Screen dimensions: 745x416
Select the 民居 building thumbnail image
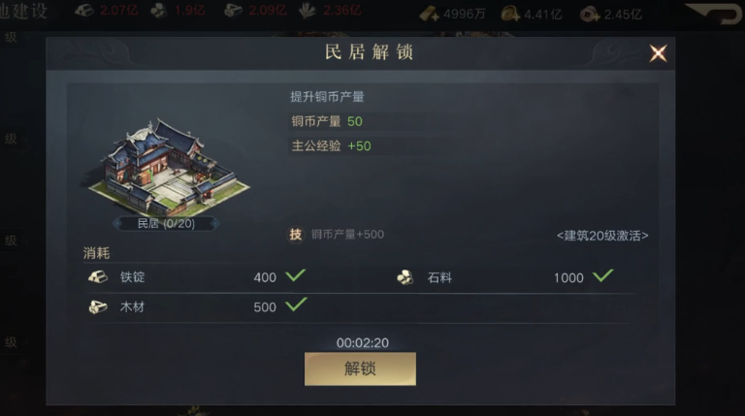click(167, 167)
